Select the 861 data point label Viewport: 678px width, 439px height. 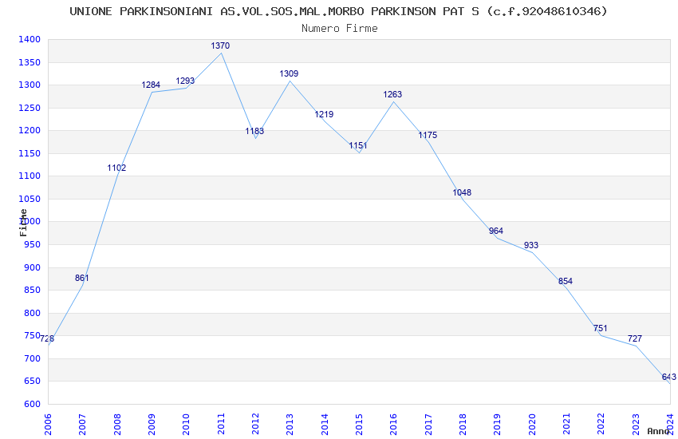[x=81, y=278]
